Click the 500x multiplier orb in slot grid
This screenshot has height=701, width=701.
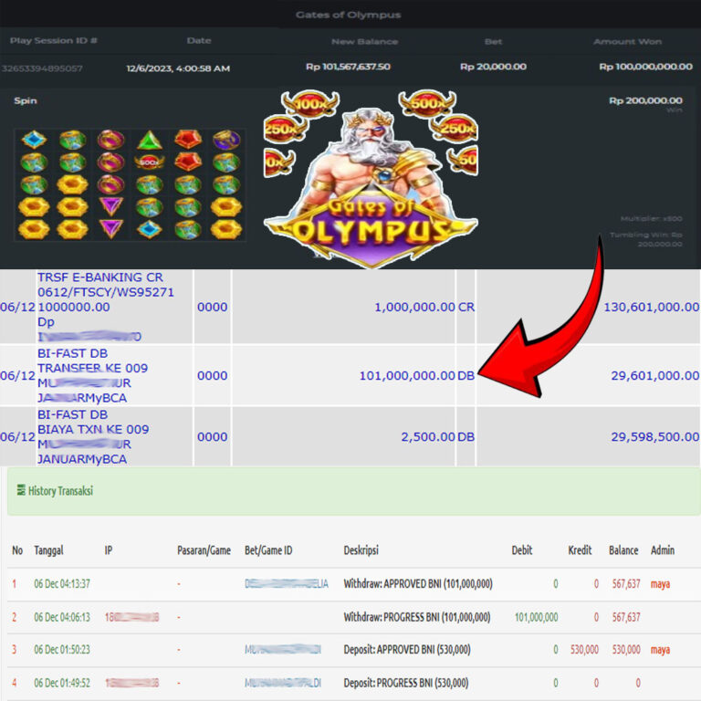[149, 162]
